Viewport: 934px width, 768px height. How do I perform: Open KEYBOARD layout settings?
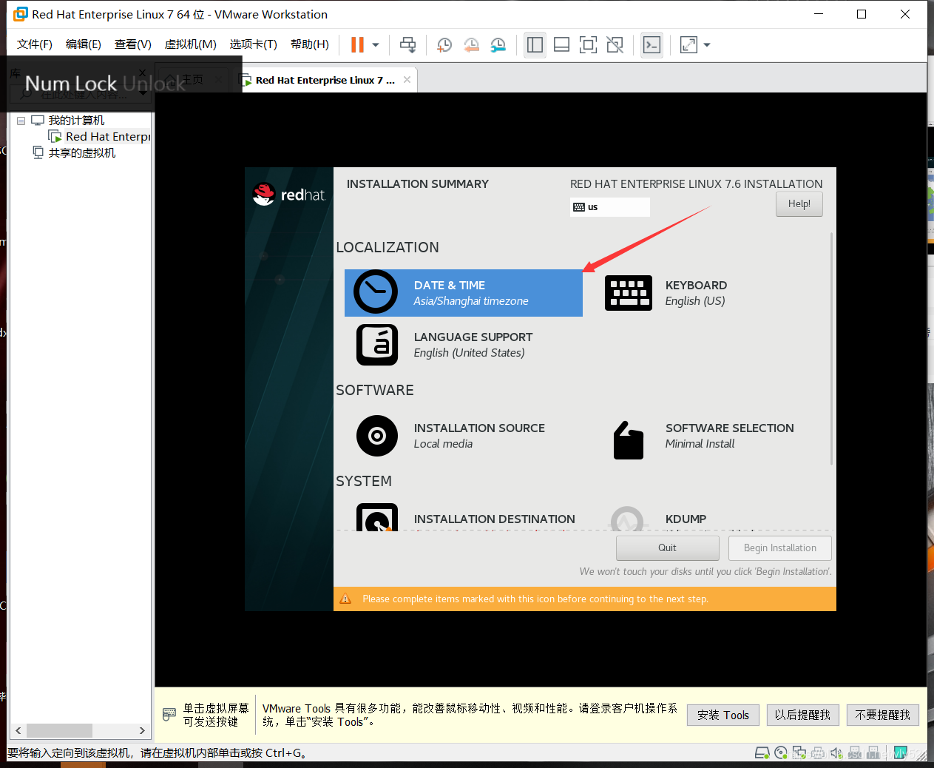tap(666, 293)
